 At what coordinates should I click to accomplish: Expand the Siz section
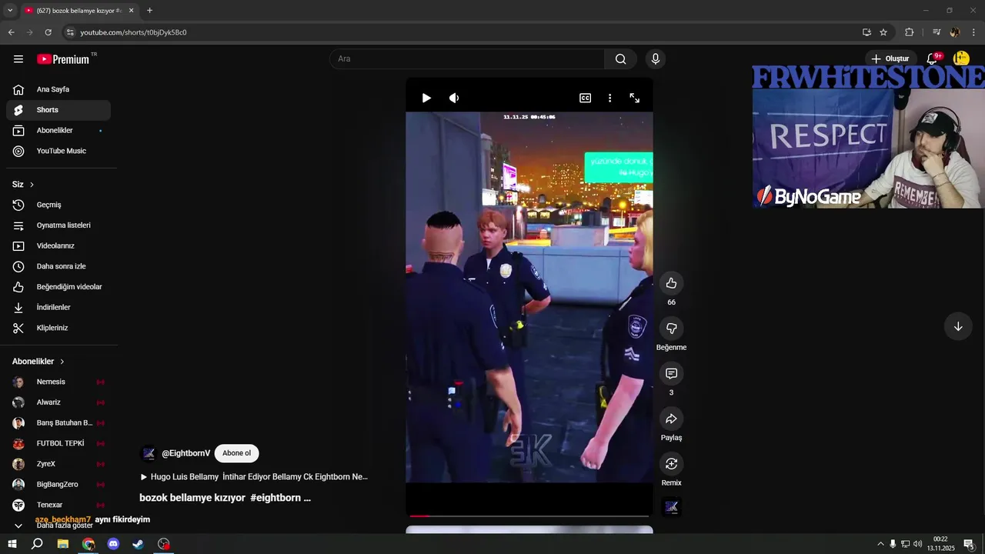pos(23,185)
